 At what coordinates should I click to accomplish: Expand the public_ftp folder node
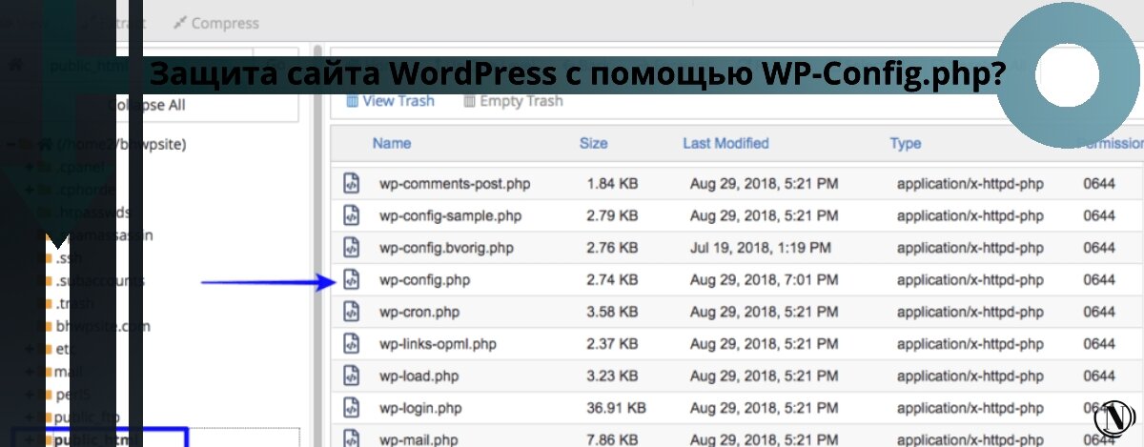[31, 417]
